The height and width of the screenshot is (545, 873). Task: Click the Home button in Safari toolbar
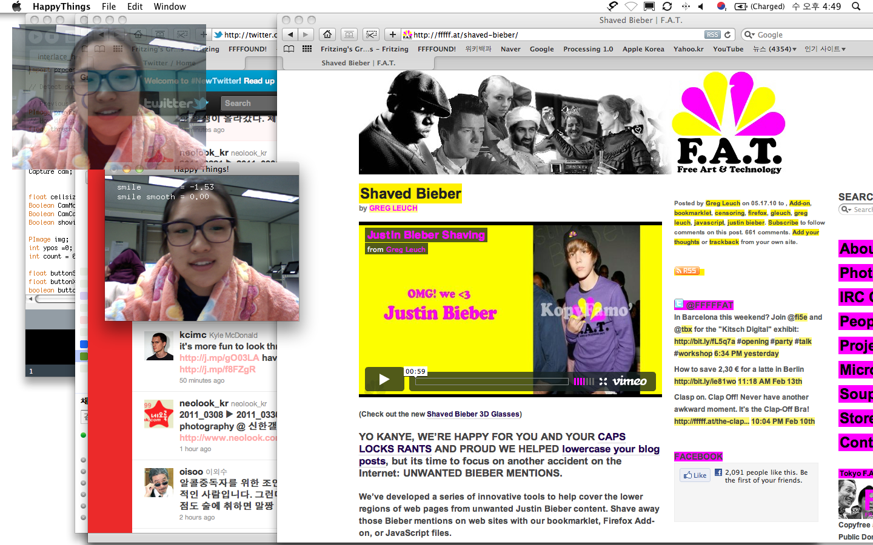tap(327, 35)
